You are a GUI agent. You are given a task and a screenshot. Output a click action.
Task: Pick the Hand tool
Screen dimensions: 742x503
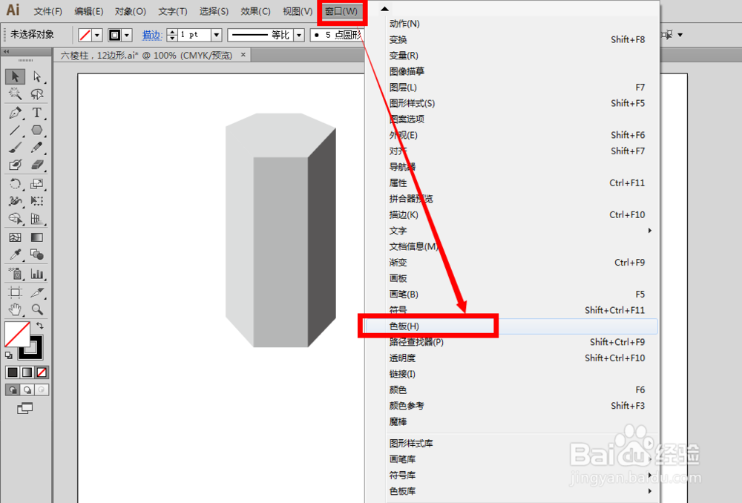point(15,310)
